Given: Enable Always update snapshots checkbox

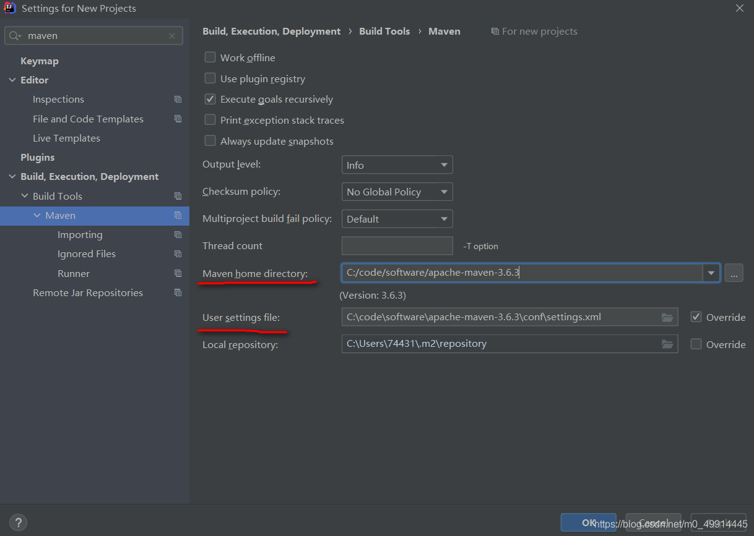Looking at the screenshot, I should [x=210, y=141].
